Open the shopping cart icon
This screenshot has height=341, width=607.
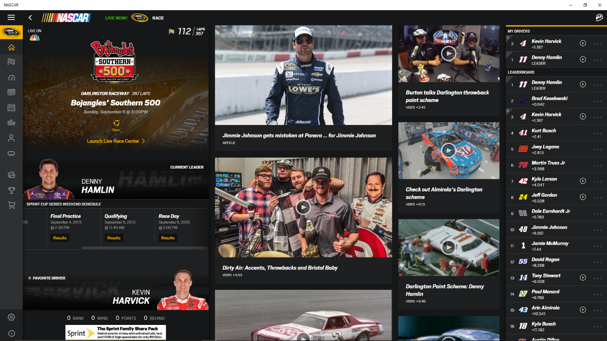point(11,205)
